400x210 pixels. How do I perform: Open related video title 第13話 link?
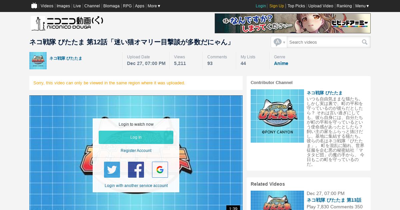point(334,200)
